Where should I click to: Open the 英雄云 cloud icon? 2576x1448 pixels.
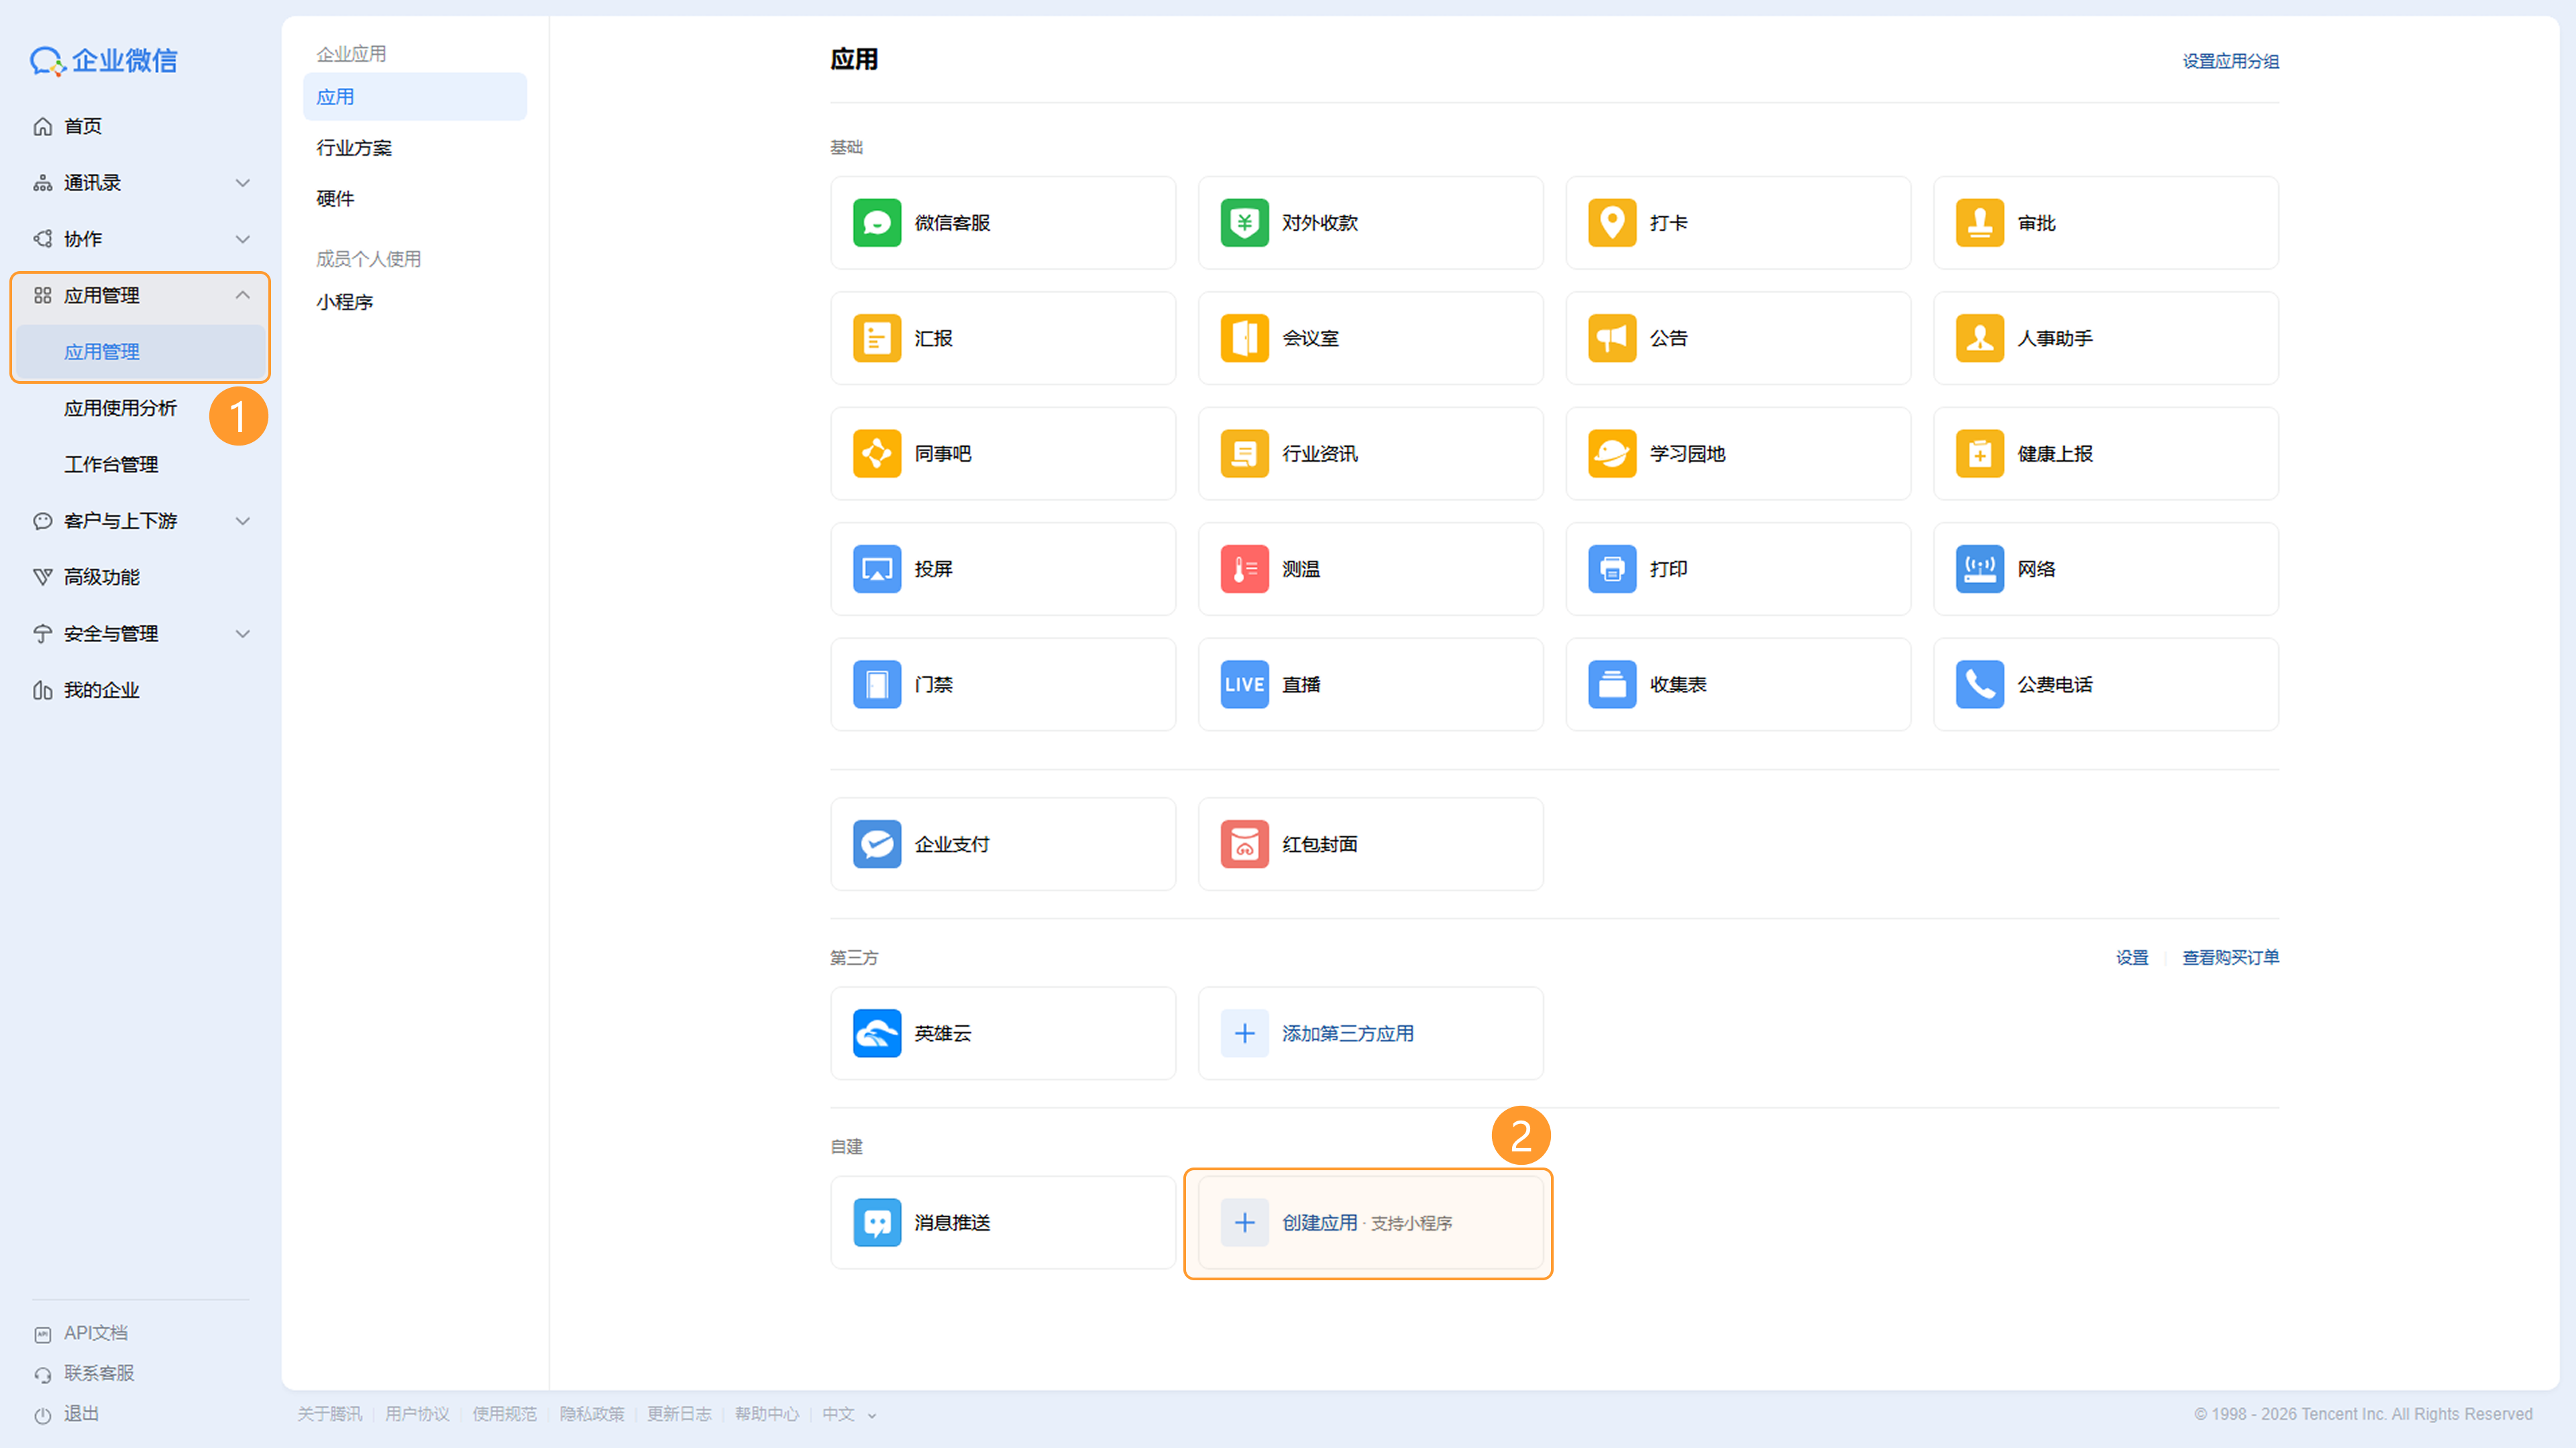[x=876, y=1033]
